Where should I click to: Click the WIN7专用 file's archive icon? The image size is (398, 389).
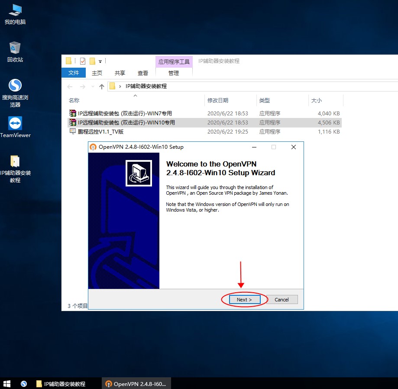73,113
